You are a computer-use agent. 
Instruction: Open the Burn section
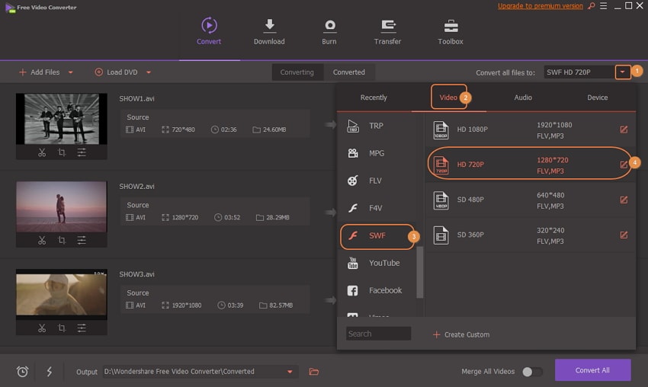pos(329,31)
